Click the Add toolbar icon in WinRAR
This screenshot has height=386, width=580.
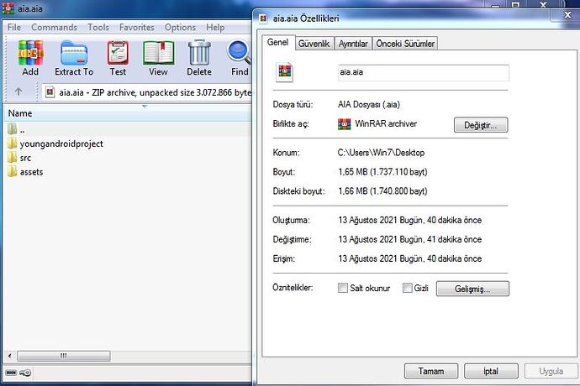(x=31, y=53)
